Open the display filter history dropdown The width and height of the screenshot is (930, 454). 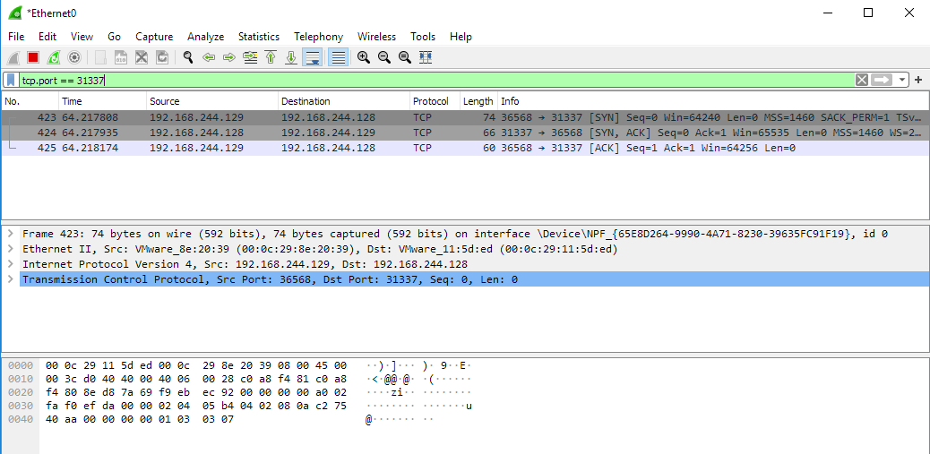(x=902, y=80)
